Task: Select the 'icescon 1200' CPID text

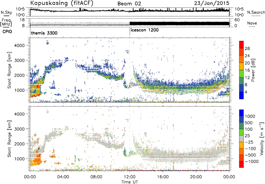Action: pos(144,30)
